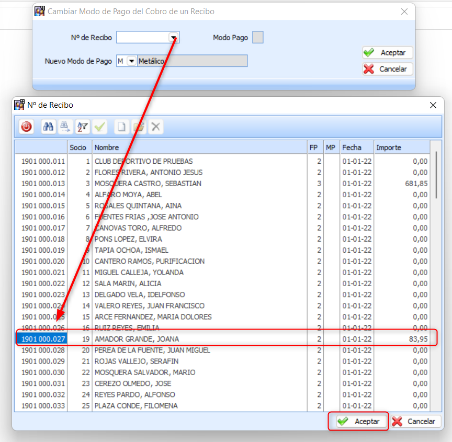Click the green checkmark toolbar icon
The width and height of the screenshot is (452, 442).
99,127
